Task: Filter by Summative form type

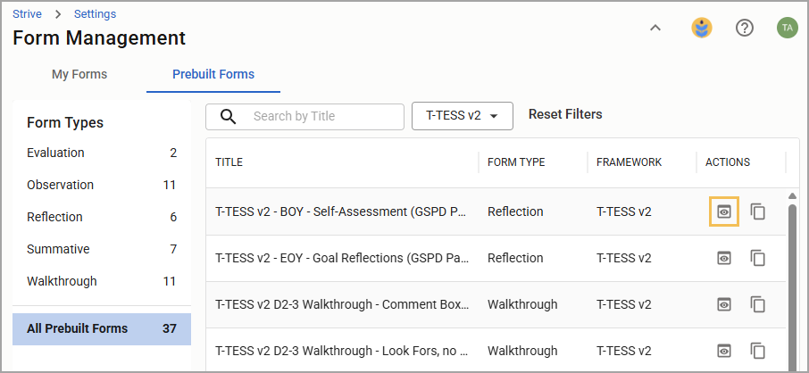Action: click(x=102, y=249)
